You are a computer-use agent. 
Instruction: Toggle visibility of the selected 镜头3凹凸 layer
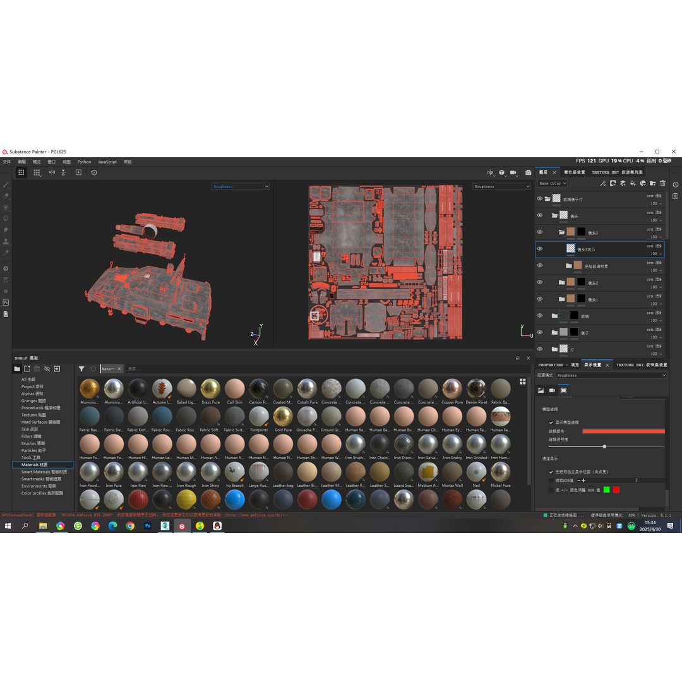[540, 249]
